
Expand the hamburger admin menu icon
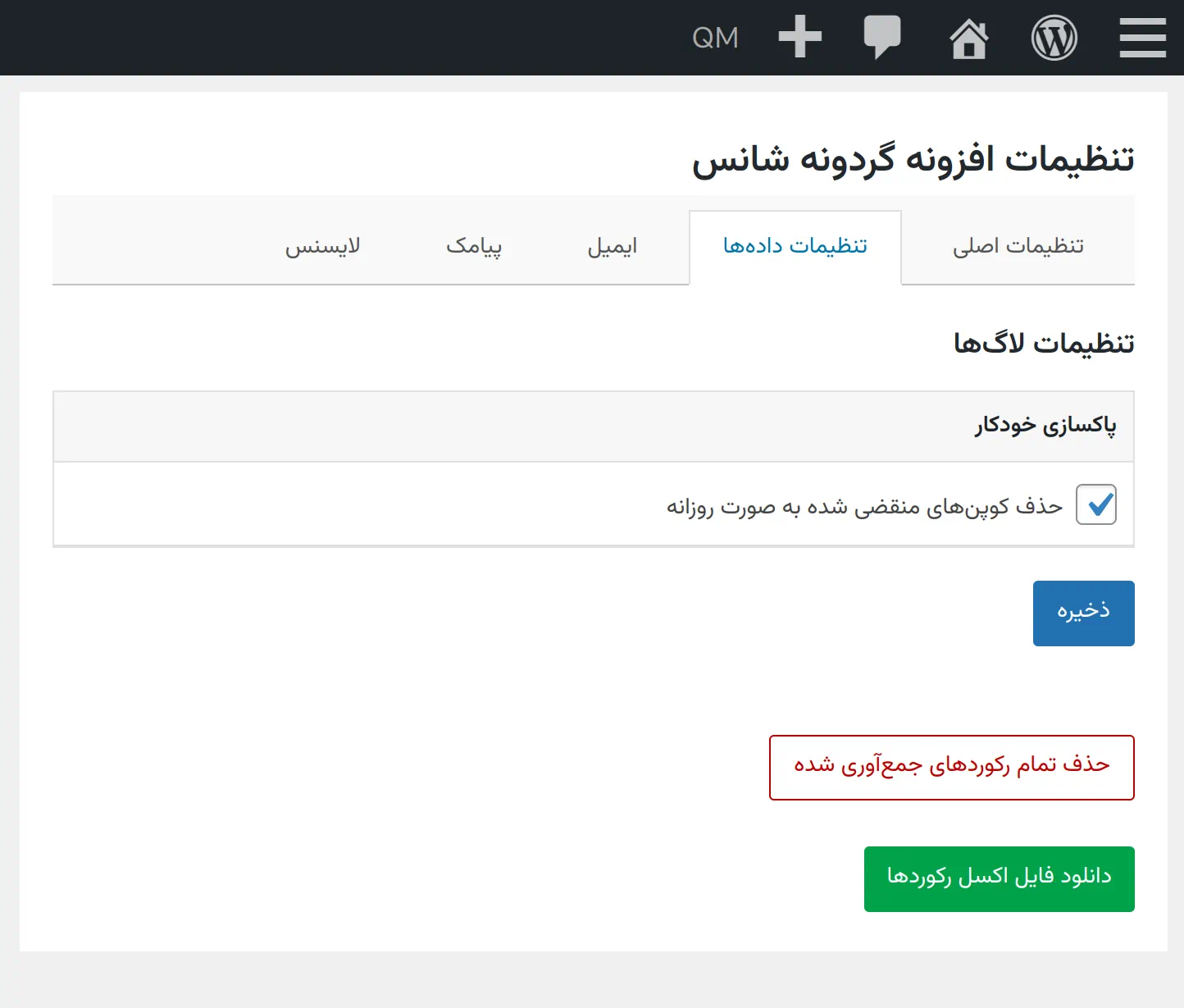1142,37
